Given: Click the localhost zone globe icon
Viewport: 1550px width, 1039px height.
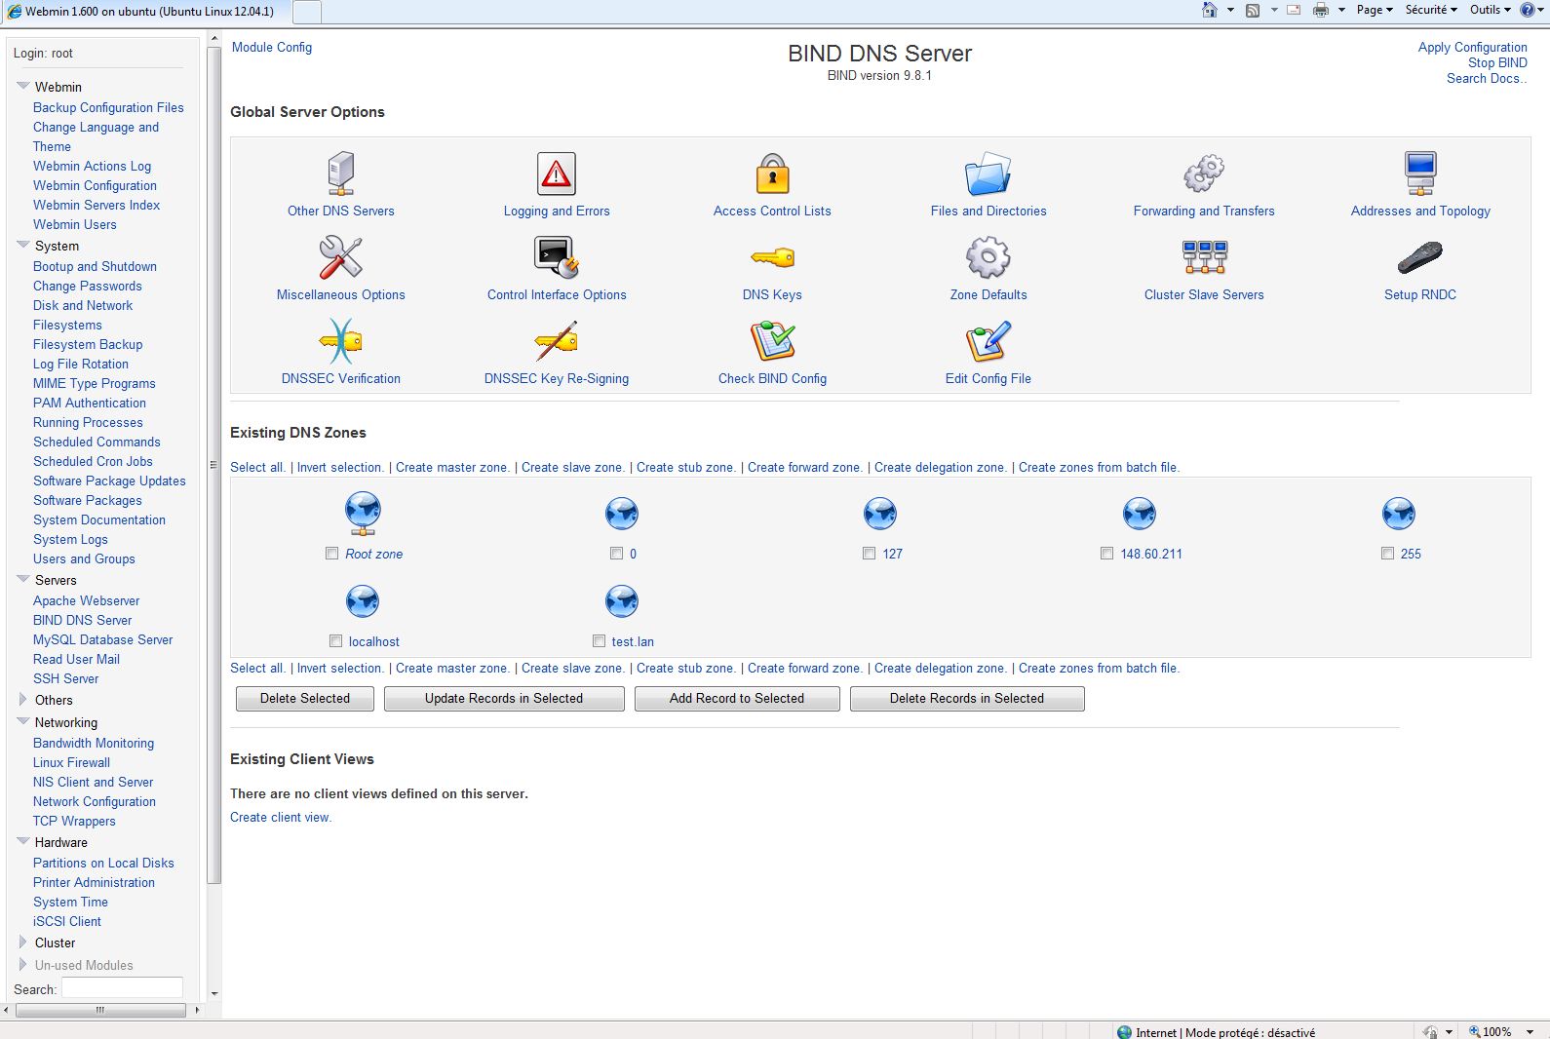Looking at the screenshot, I should [x=363, y=601].
